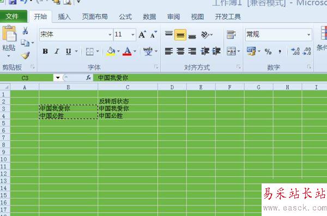
Task: Click the cell borders icon
Action: (x=90, y=52)
